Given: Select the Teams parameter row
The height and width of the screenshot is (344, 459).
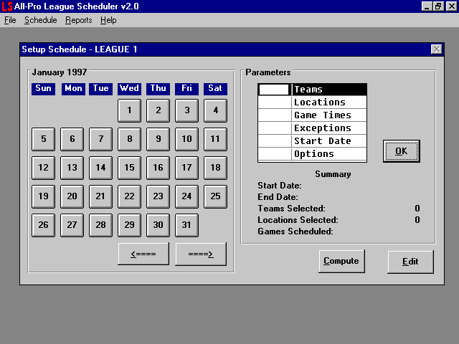Looking at the screenshot, I should 329,90.
